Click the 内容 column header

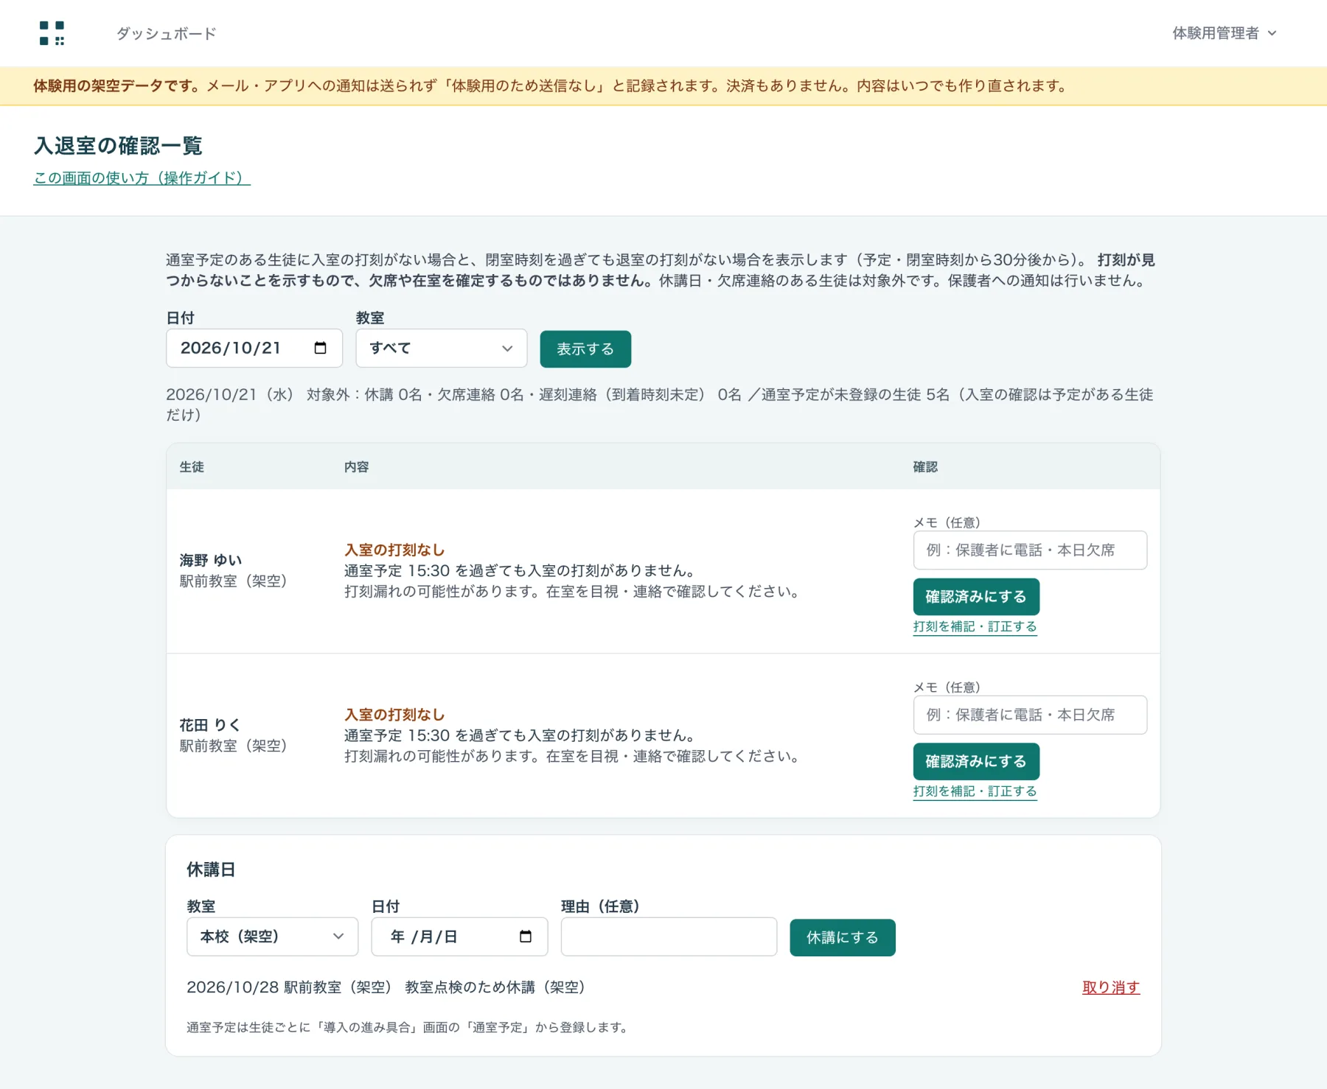pos(357,467)
